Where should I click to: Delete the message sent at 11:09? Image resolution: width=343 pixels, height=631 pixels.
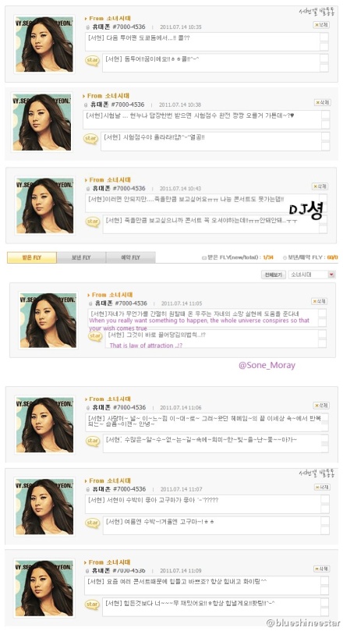coord(321,569)
